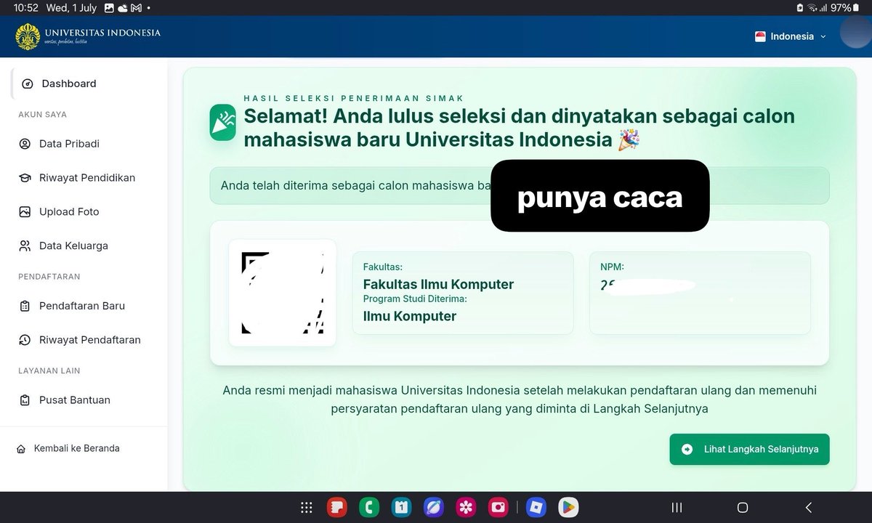Open the pink flower Gallery app
Image resolution: width=872 pixels, height=523 pixels.
(465, 508)
